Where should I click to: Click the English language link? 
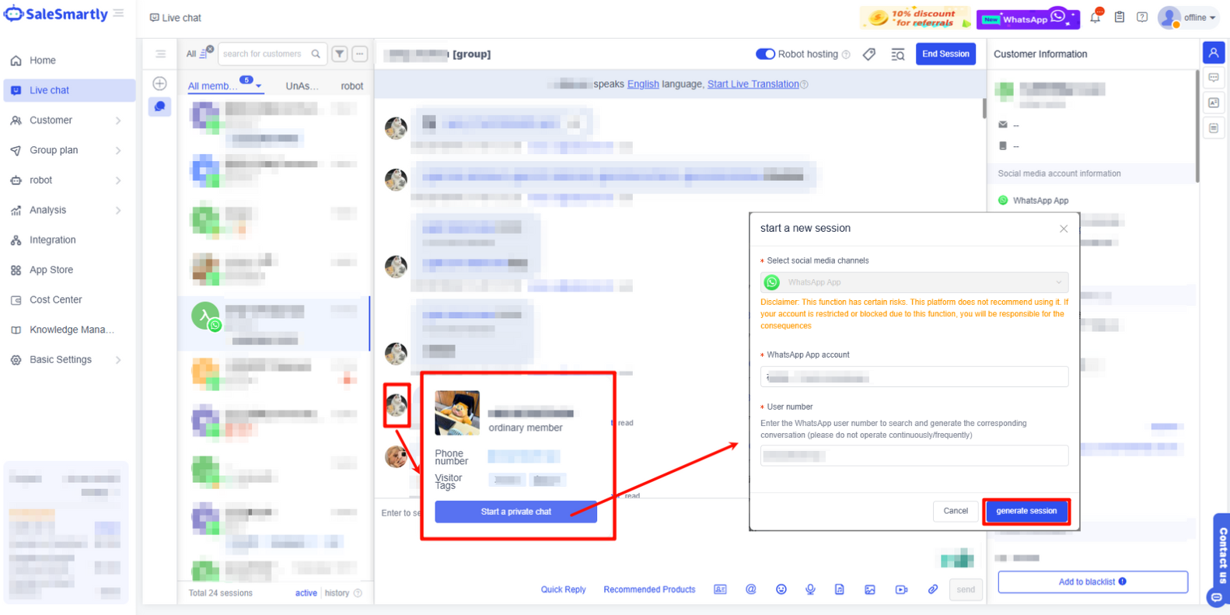tap(643, 84)
